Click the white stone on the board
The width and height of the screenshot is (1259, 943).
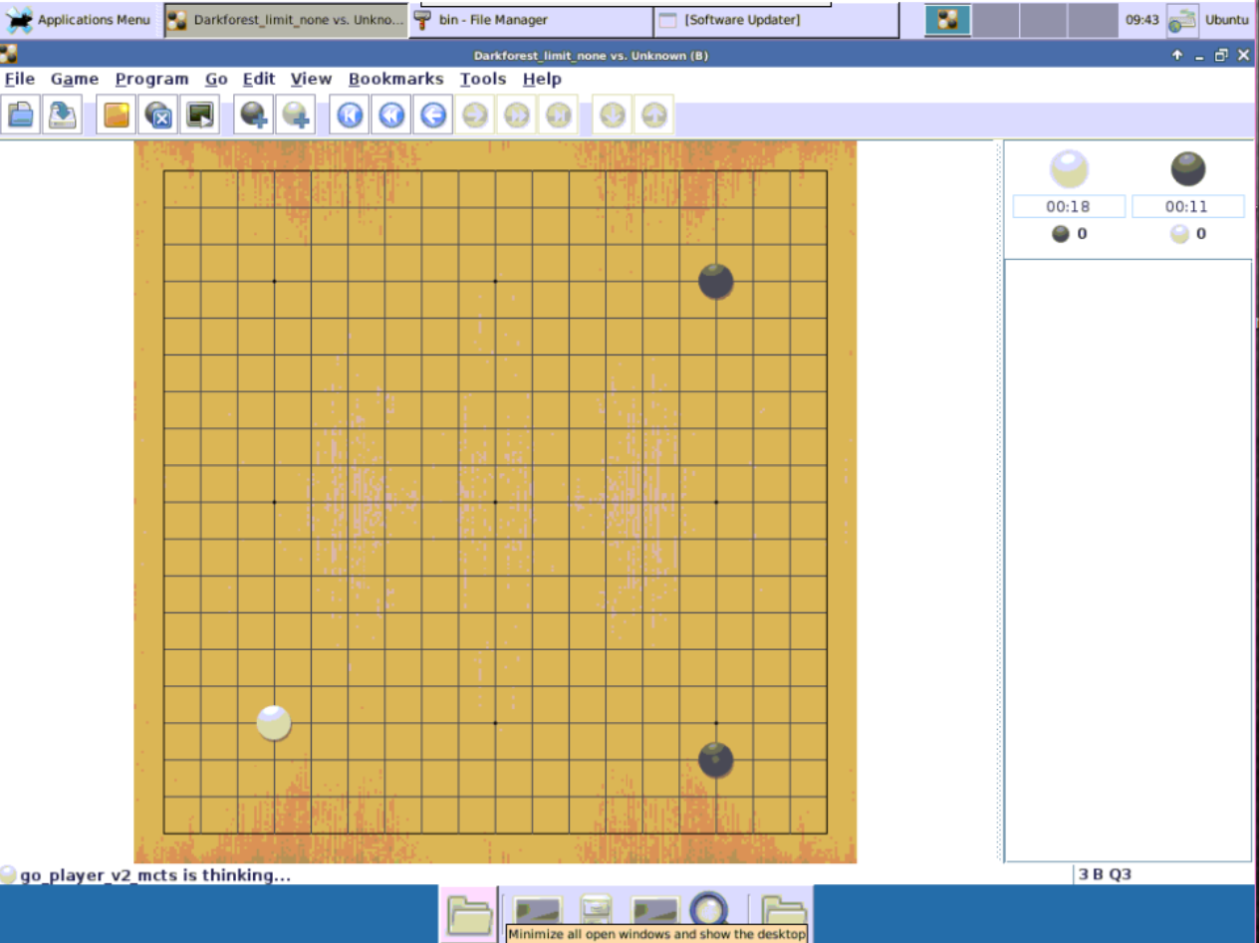pos(274,722)
